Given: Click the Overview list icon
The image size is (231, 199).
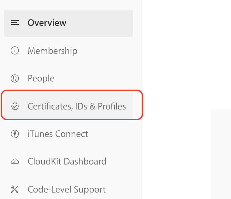Looking at the screenshot, I should (x=15, y=23).
